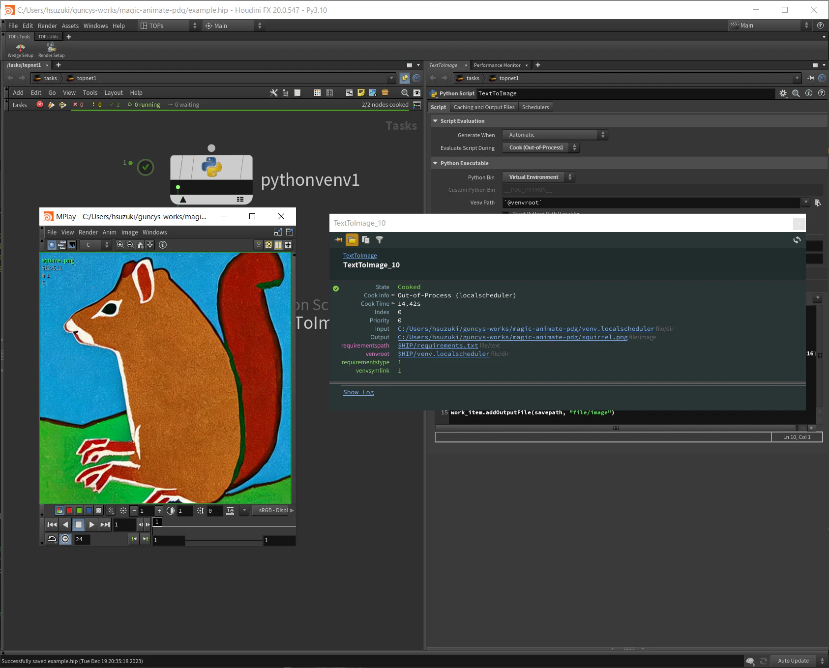Toggle realtime playback clock in MPlay
This screenshot has height=668, width=829.
tap(65, 539)
